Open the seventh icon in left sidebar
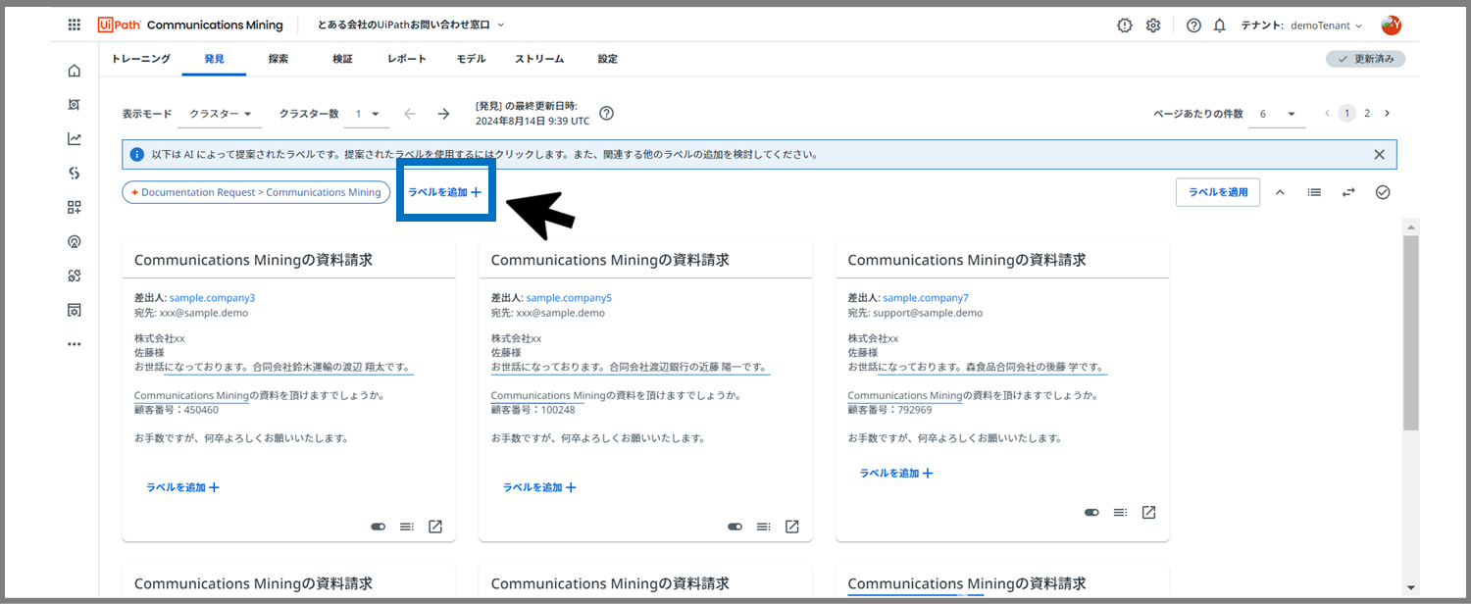Screen dimensions: 1471x604 point(75,277)
